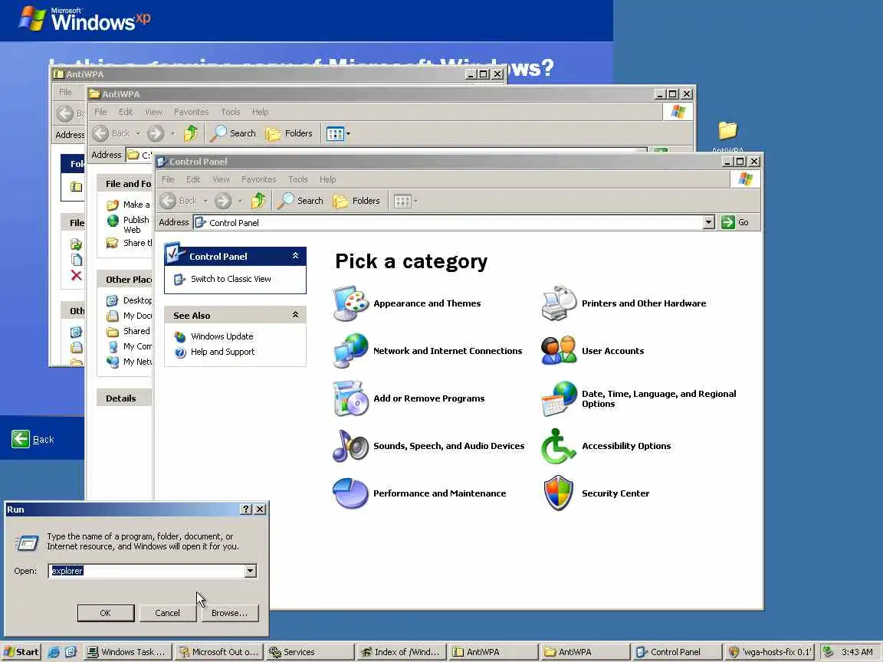Open Accessibility Options wheelchair icon

click(x=560, y=446)
